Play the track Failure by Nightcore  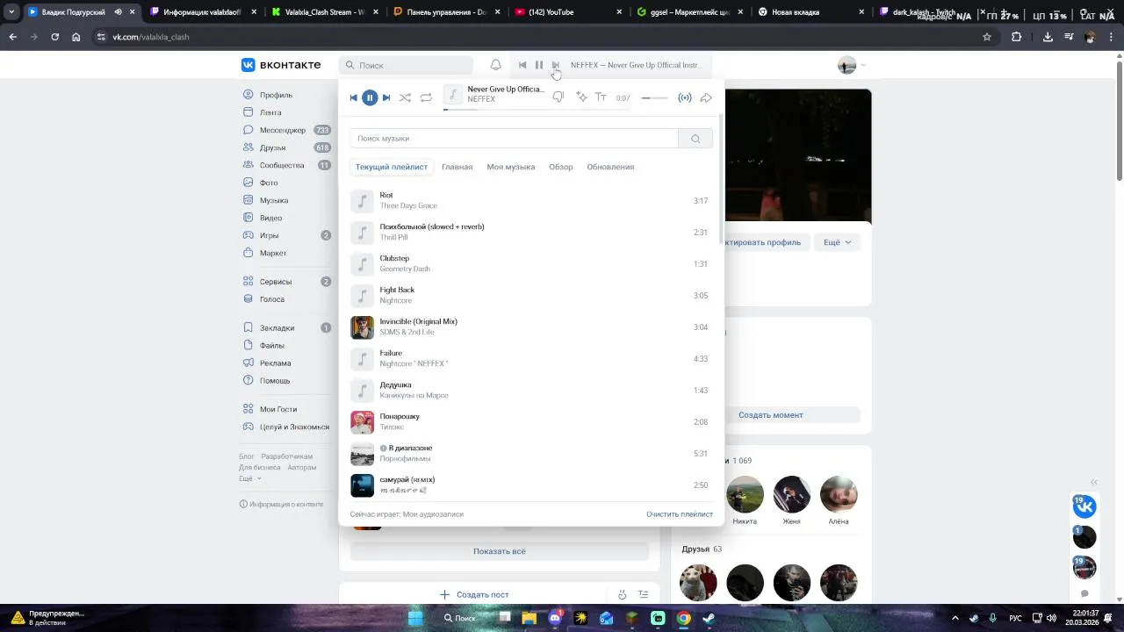(x=531, y=359)
